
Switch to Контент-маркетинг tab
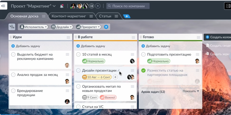click(69, 16)
